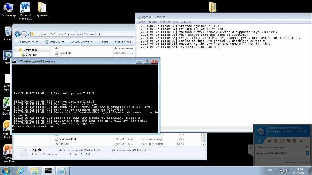Image resolution: width=312 pixels, height=175 pixels.
Task: Click the Explorer file list scrollbar down arrow
Action: 203,144
